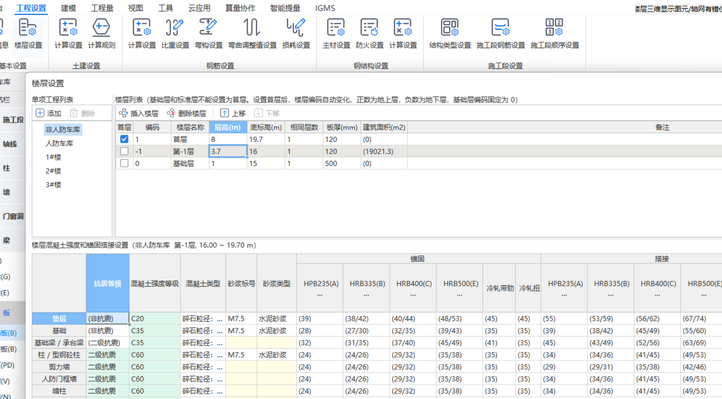Select 非人防车库 in project list

click(63, 130)
